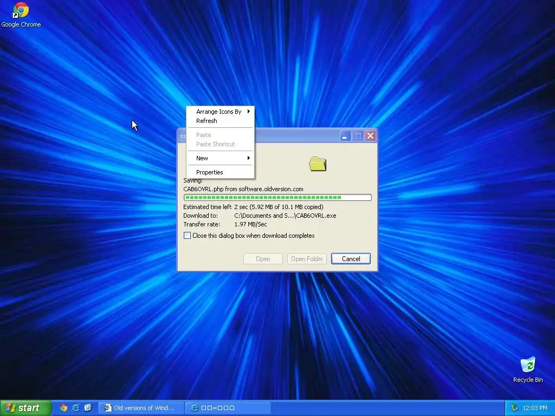The image size is (555, 416).
Task: Launch Chrome from quick launch bar
Action: pos(63,408)
